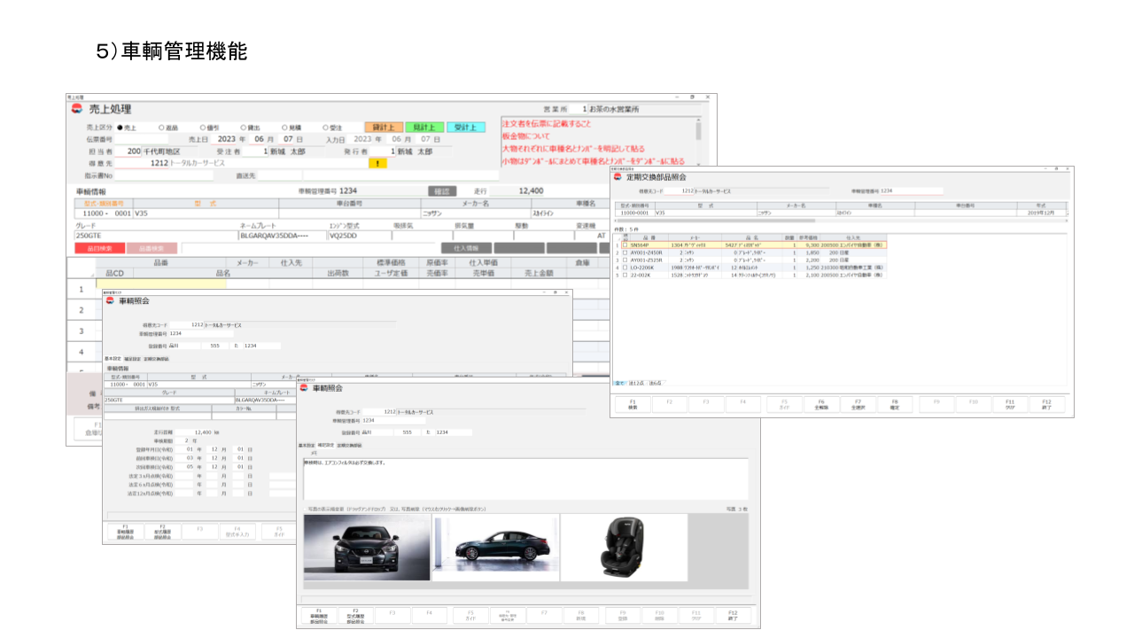
Task: Click the 仕入情報 button
Action: 466,249
